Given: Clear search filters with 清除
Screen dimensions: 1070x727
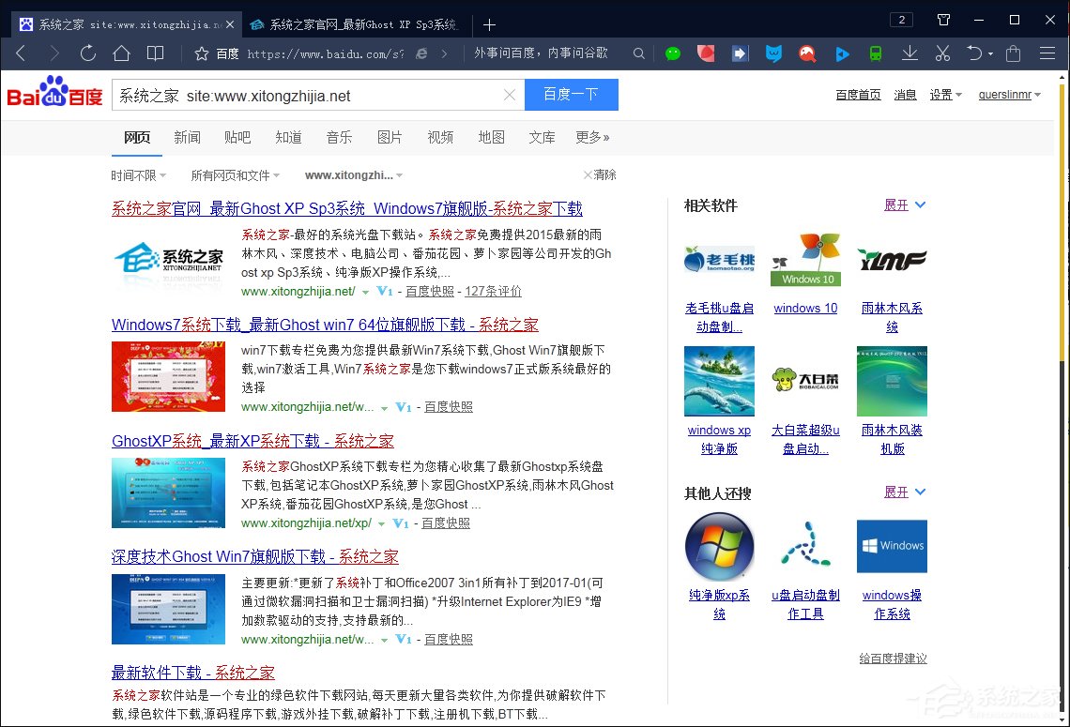Looking at the screenshot, I should point(604,174).
